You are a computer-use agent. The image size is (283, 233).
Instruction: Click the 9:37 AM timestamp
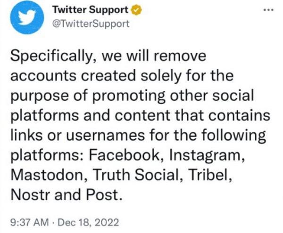(x=30, y=222)
